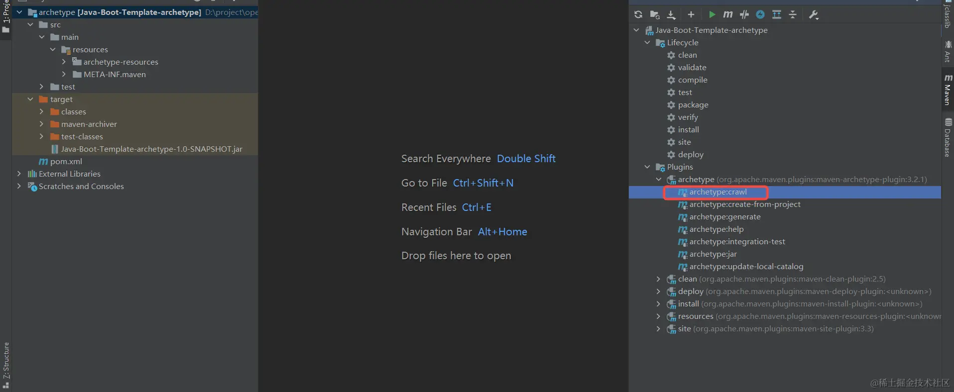Click Download Sources and Documentation icon
Viewport: 954px width, 392px height.
[671, 14]
